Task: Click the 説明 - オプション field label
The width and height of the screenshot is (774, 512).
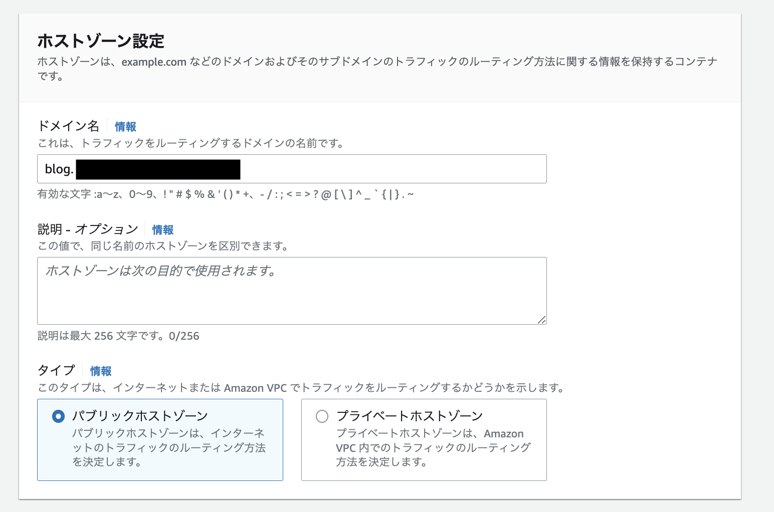Action: (88, 229)
